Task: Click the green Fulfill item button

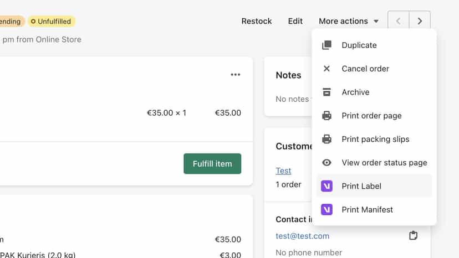Action: tap(212, 163)
